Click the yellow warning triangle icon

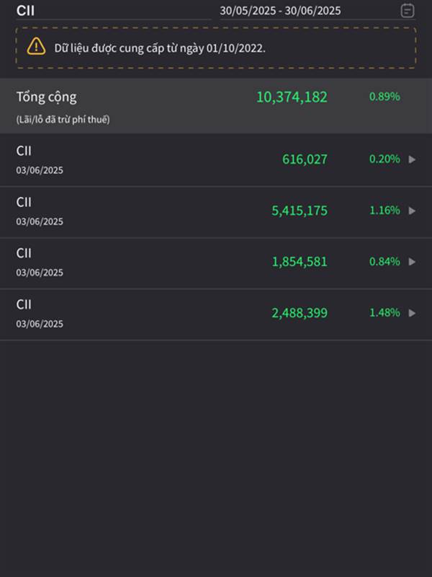pos(36,47)
